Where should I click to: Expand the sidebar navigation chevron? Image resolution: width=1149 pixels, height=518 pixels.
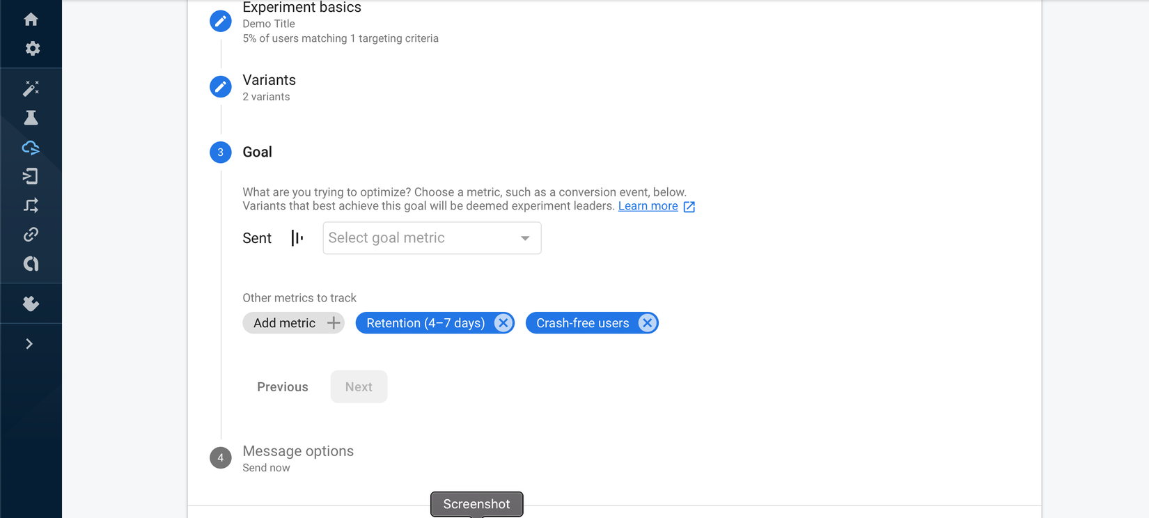point(29,344)
